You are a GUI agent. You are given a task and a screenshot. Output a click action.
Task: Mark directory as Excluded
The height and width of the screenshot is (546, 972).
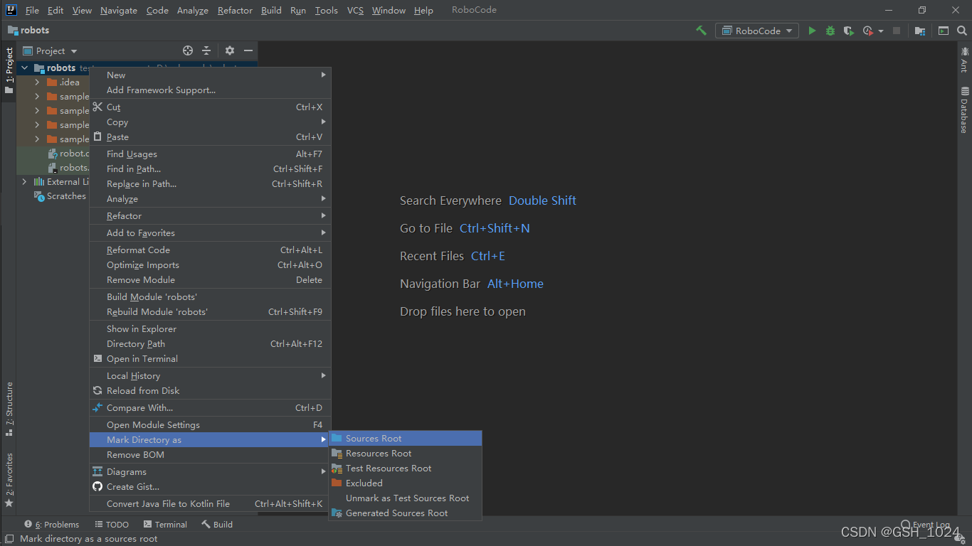[x=406, y=483]
